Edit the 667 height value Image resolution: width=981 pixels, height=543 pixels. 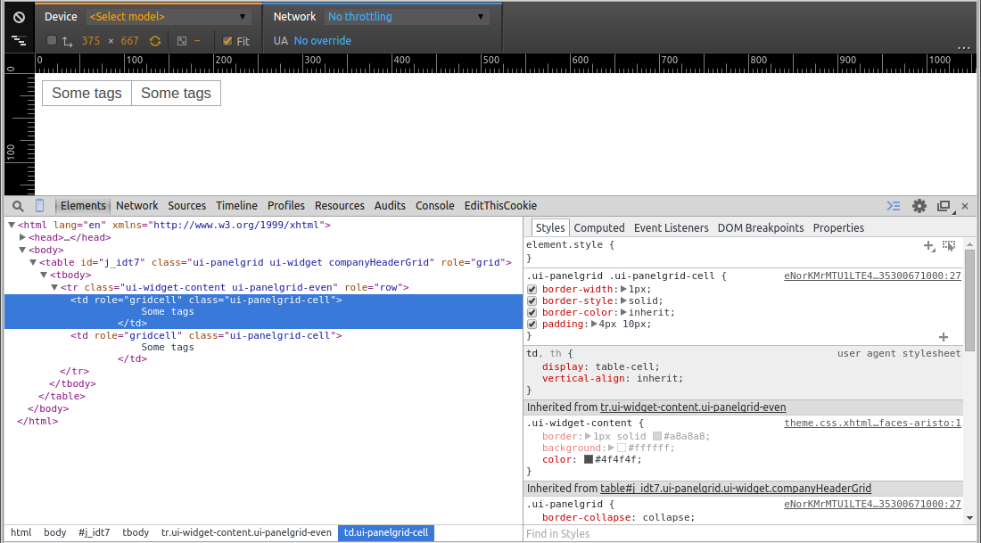click(129, 41)
